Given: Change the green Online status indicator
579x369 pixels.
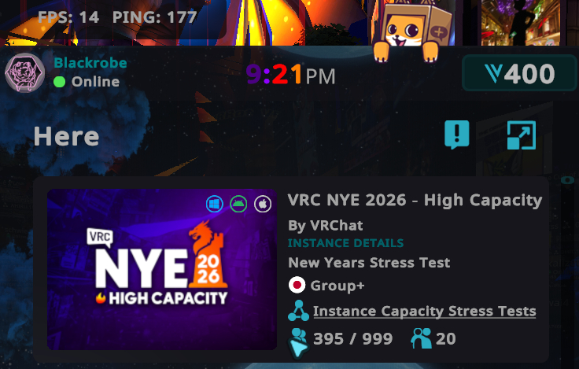Looking at the screenshot, I should 60,82.
